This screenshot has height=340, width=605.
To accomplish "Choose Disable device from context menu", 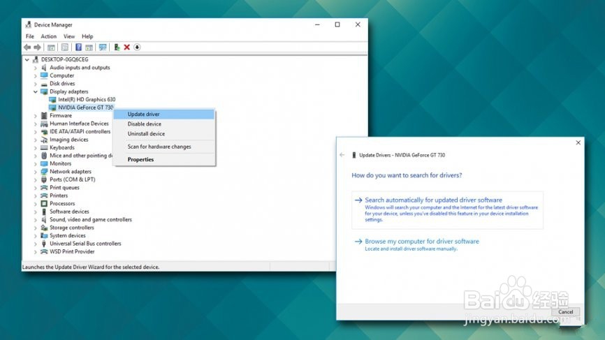I will coord(164,124).
